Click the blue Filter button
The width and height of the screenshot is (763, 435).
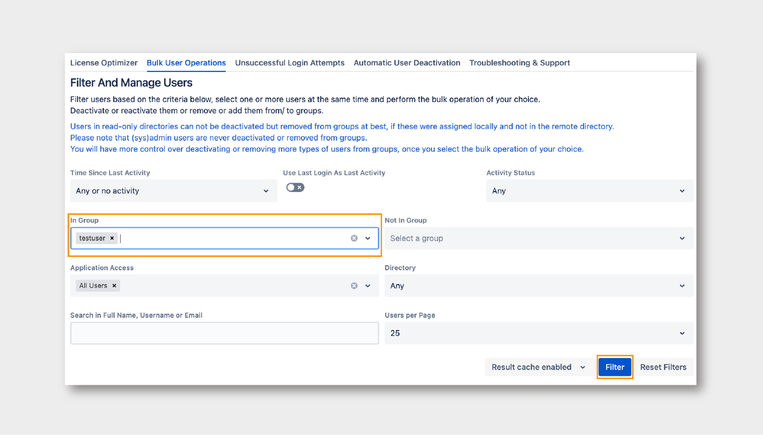pyautogui.click(x=615, y=367)
